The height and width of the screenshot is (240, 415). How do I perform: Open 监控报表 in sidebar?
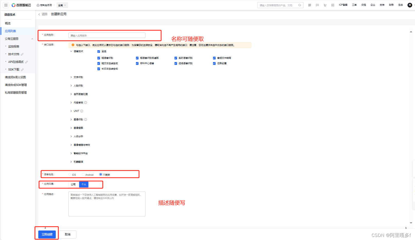pyautogui.click(x=14, y=46)
